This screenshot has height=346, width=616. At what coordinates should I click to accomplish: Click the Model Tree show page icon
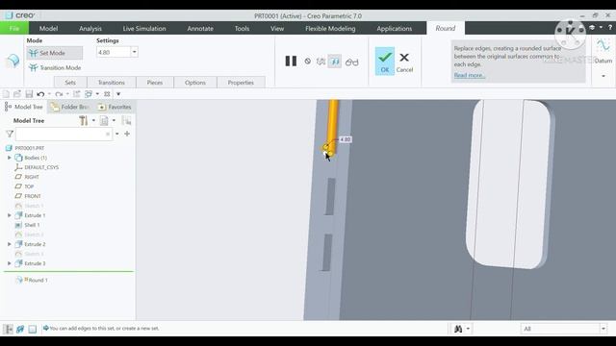(104, 121)
